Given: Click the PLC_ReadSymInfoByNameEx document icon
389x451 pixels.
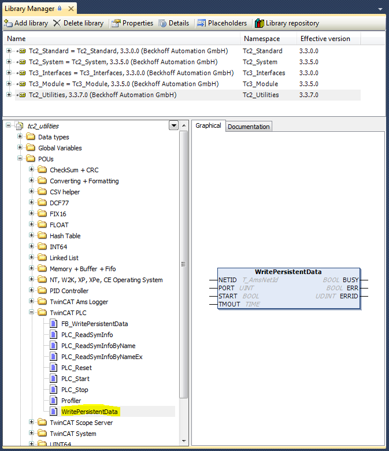Looking at the screenshot, I should (54, 356).
